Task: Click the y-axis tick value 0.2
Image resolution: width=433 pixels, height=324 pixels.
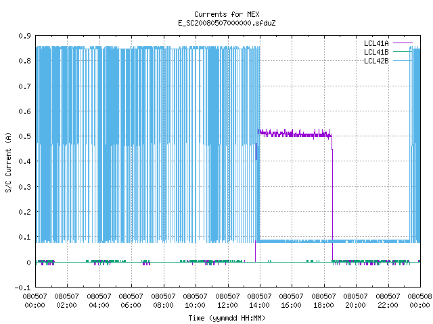Action: click(24, 212)
